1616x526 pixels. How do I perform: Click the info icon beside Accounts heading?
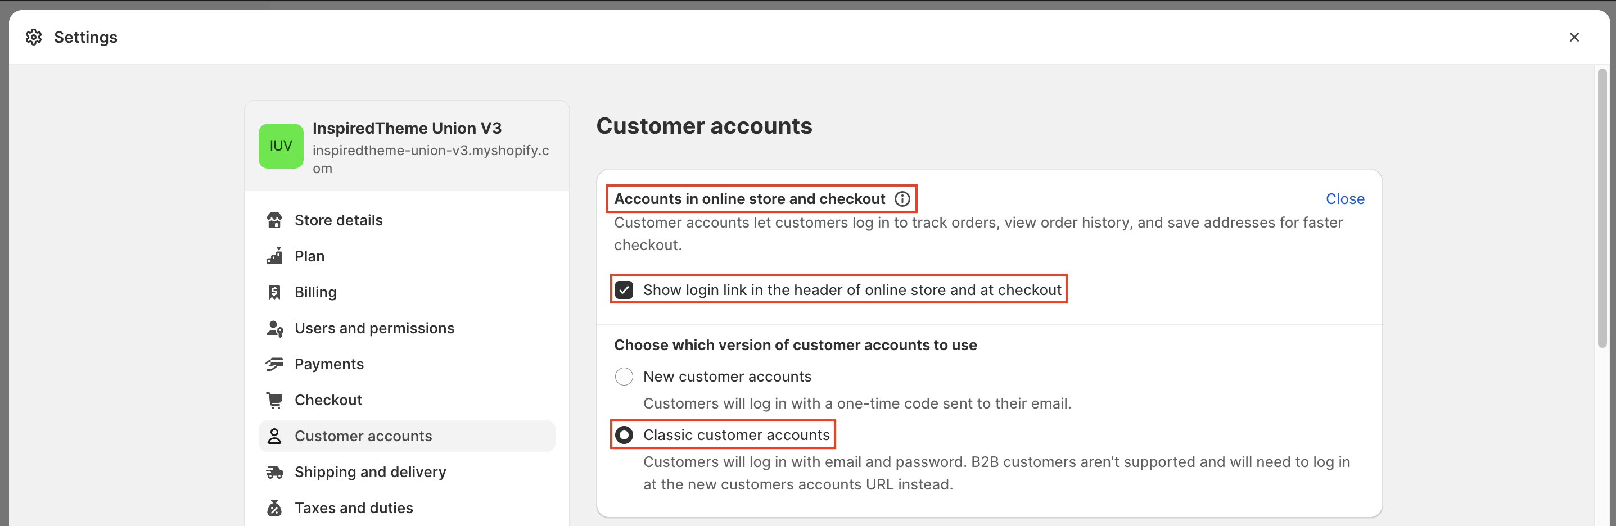(902, 199)
